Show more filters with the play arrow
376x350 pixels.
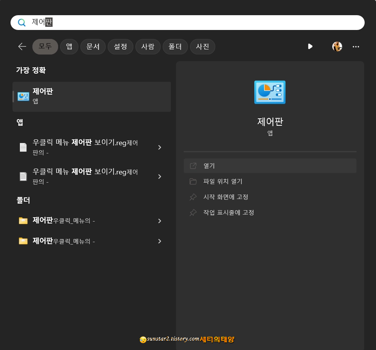click(310, 46)
